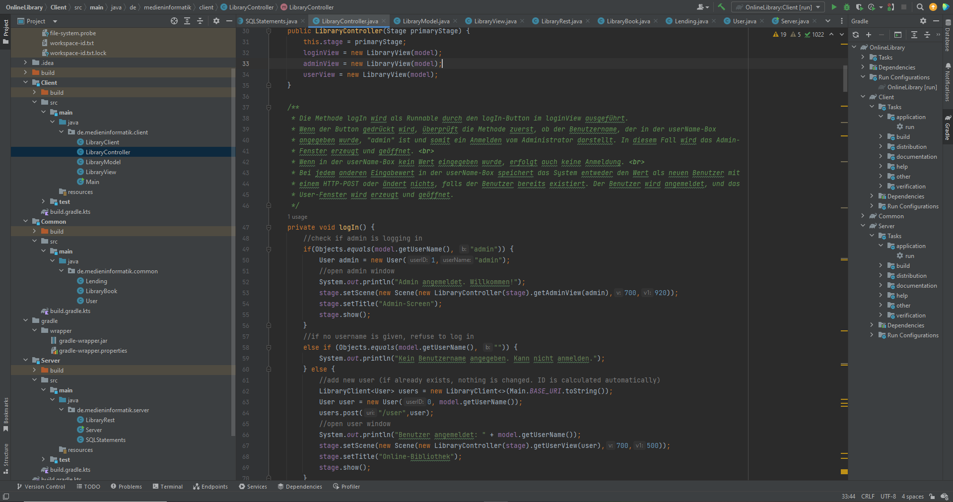Toggle read-only lock in status bar

point(932,497)
